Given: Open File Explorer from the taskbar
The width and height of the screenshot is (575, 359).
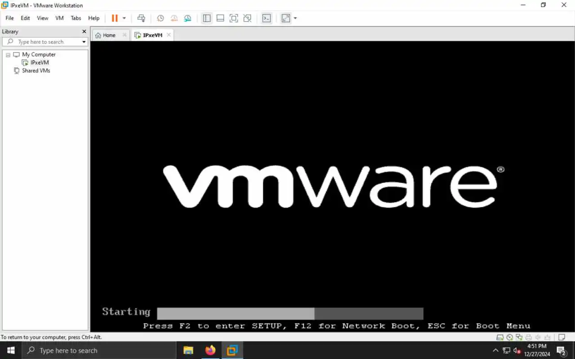Looking at the screenshot, I should click(x=188, y=350).
